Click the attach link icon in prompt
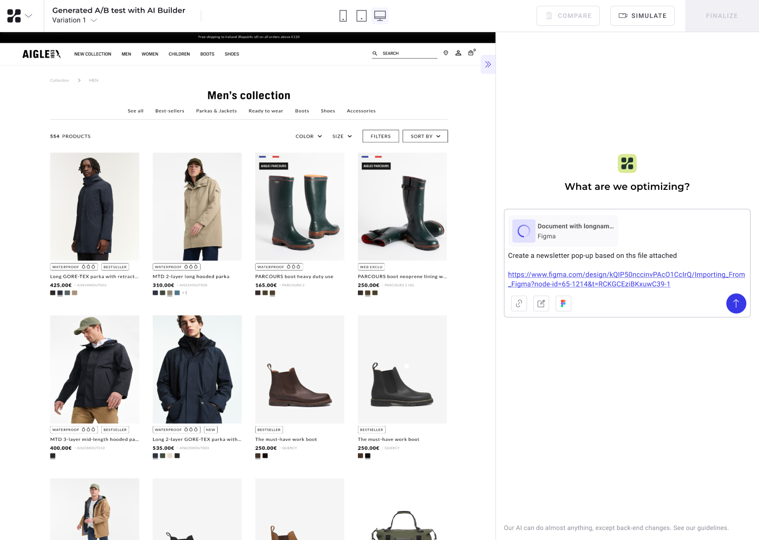 [519, 303]
